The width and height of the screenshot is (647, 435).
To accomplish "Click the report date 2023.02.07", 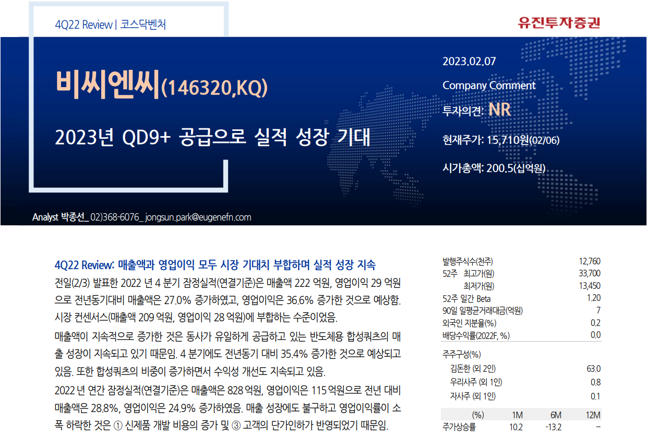I will pyautogui.click(x=469, y=62).
